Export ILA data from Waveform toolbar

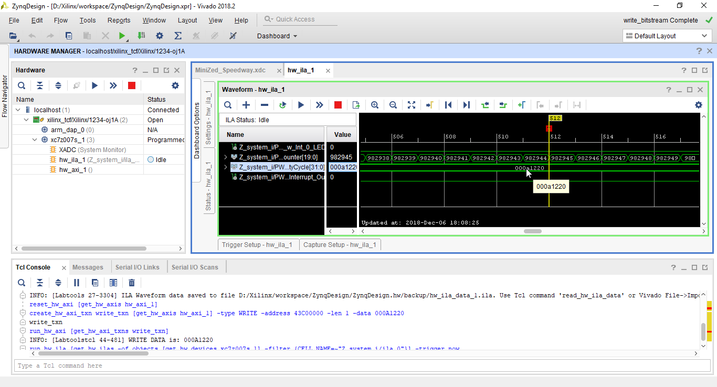(x=356, y=105)
